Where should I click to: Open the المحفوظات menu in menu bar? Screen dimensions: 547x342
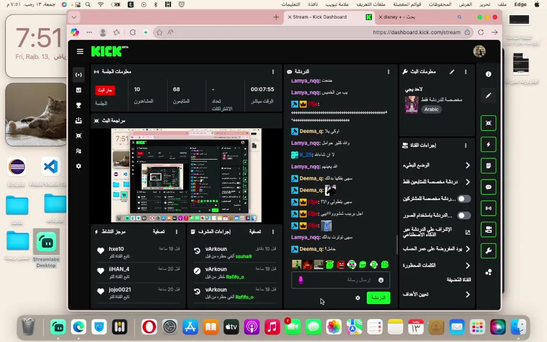click(440, 4)
